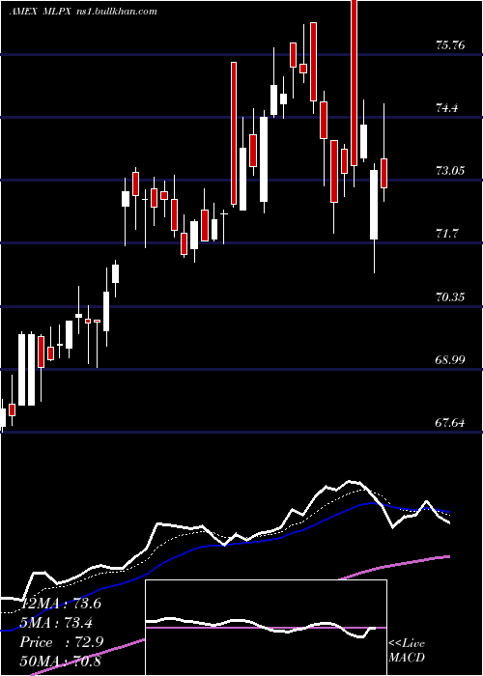This screenshot has height=676, width=483.
Task: Click the 50MA : 70.8 readout
Action: point(60,661)
